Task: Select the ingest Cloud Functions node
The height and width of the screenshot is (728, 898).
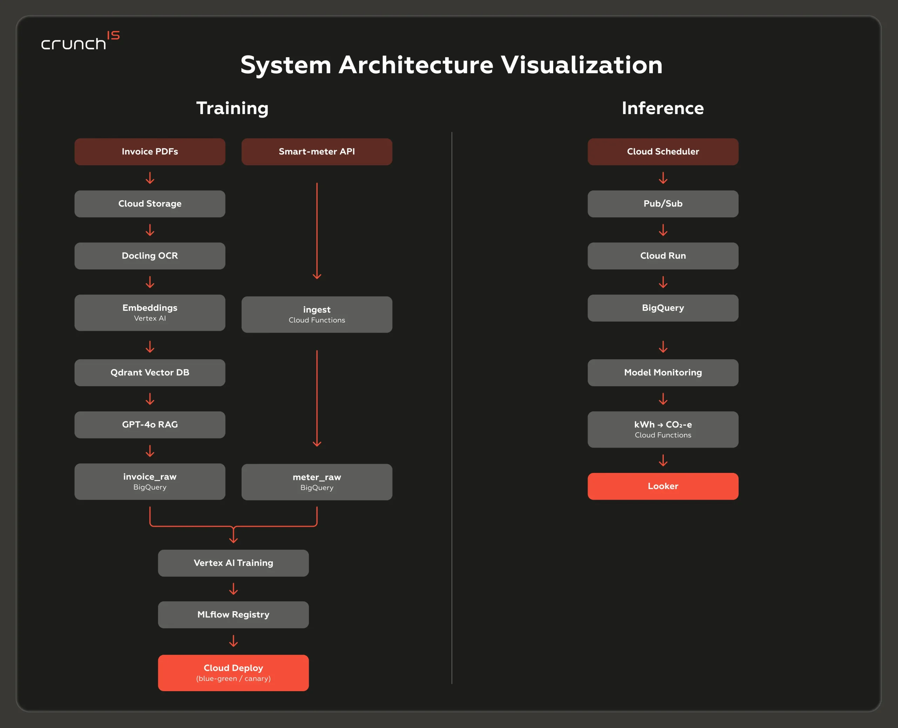Action: 316,314
